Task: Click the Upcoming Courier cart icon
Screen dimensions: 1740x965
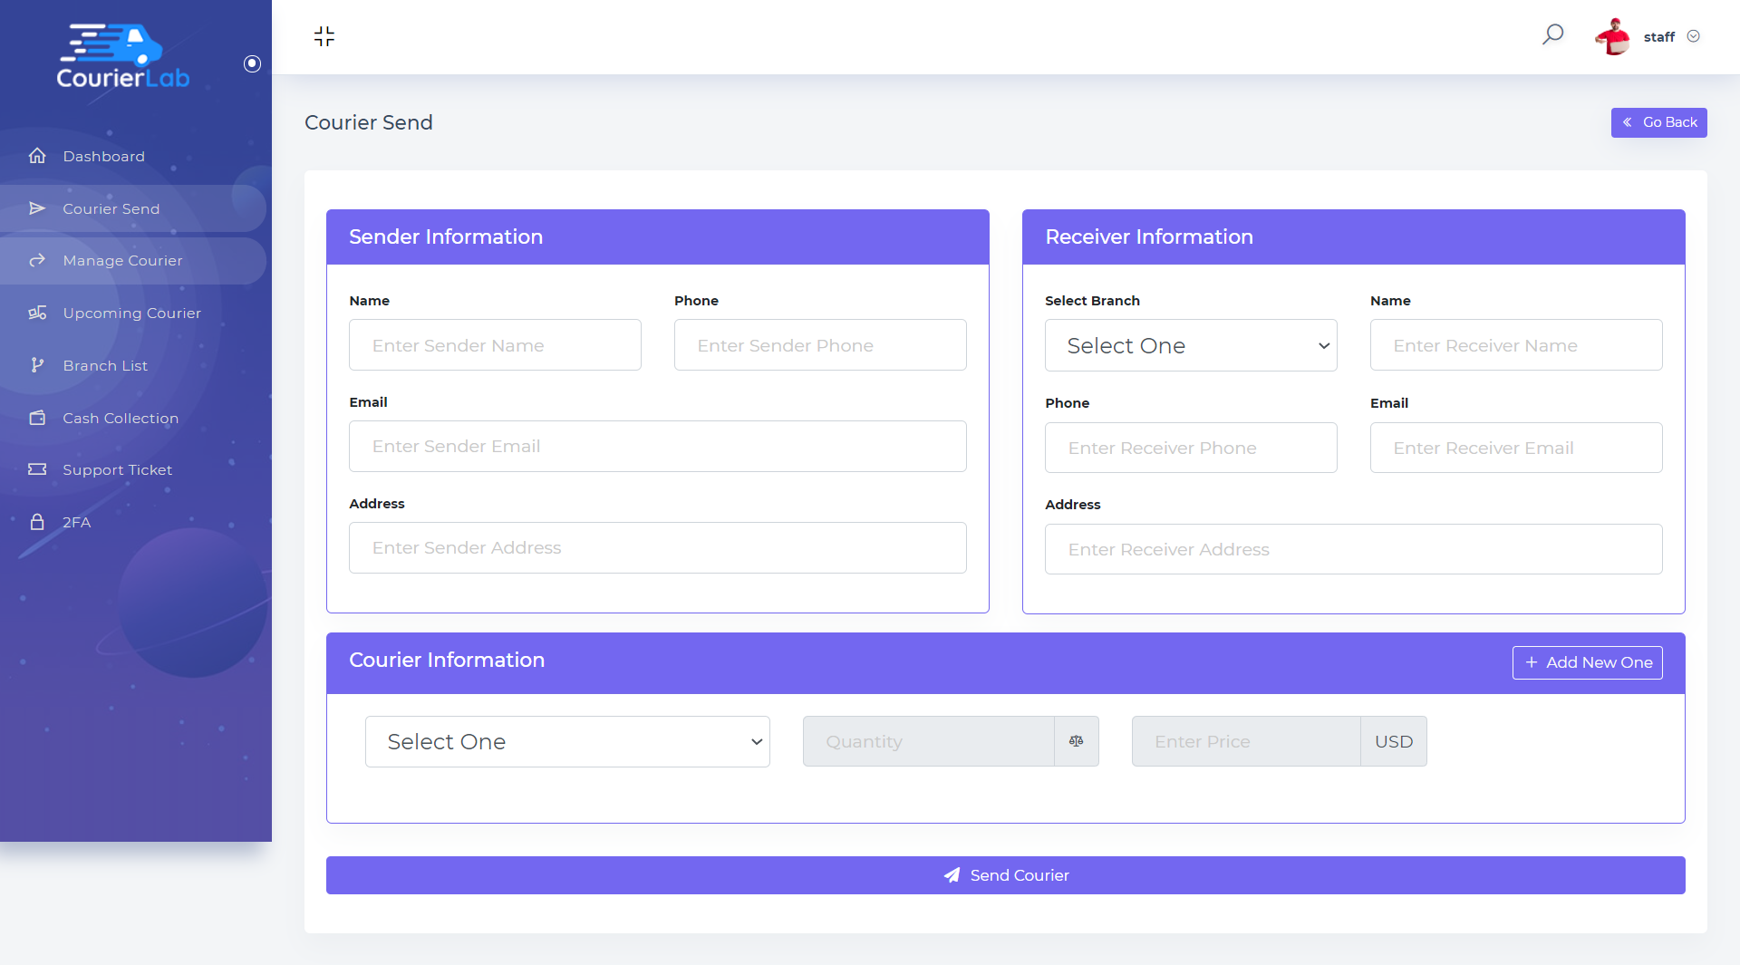Action: (37, 313)
